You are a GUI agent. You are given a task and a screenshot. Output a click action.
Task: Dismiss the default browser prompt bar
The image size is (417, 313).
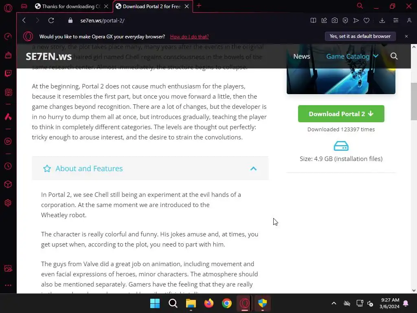(406, 36)
